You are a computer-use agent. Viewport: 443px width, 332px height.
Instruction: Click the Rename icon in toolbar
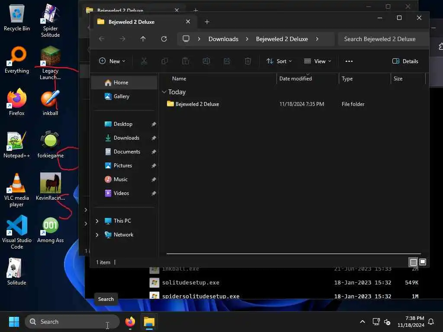click(206, 61)
